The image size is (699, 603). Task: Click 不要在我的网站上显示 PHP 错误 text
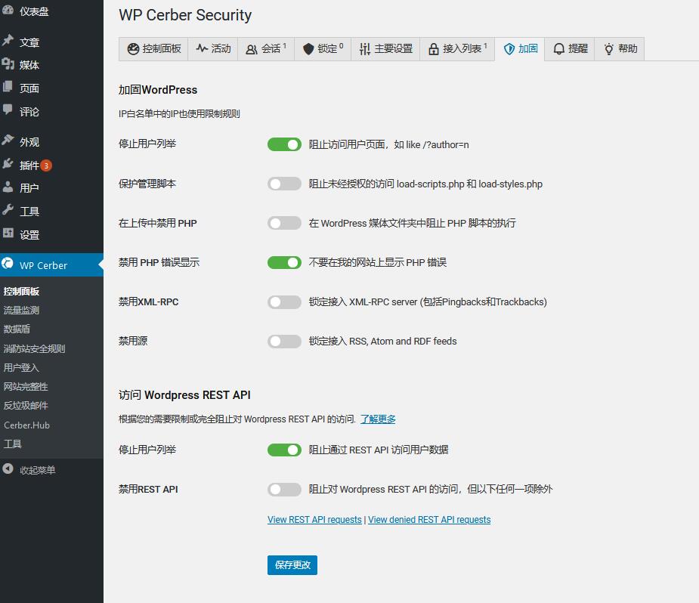click(378, 262)
